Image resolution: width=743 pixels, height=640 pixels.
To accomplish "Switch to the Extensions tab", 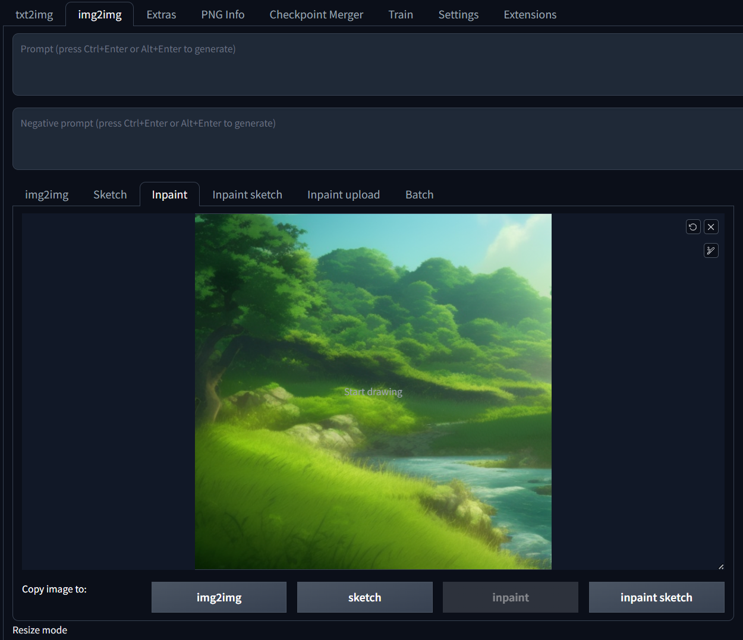I will 530,15.
